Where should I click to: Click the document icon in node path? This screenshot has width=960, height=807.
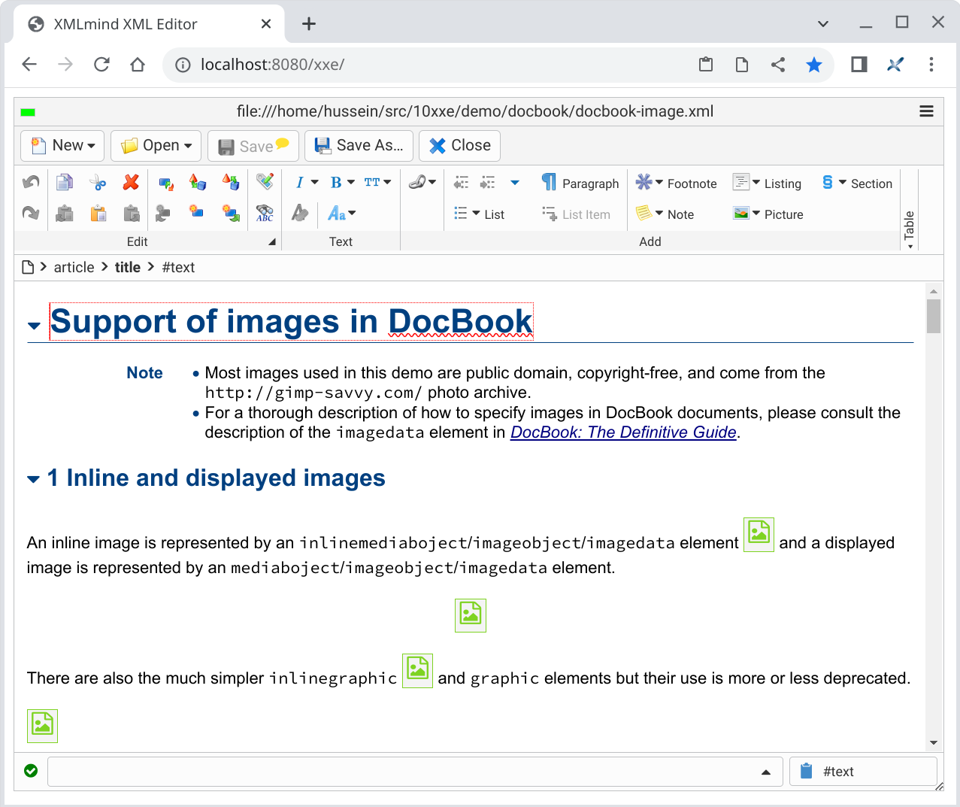[28, 267]
